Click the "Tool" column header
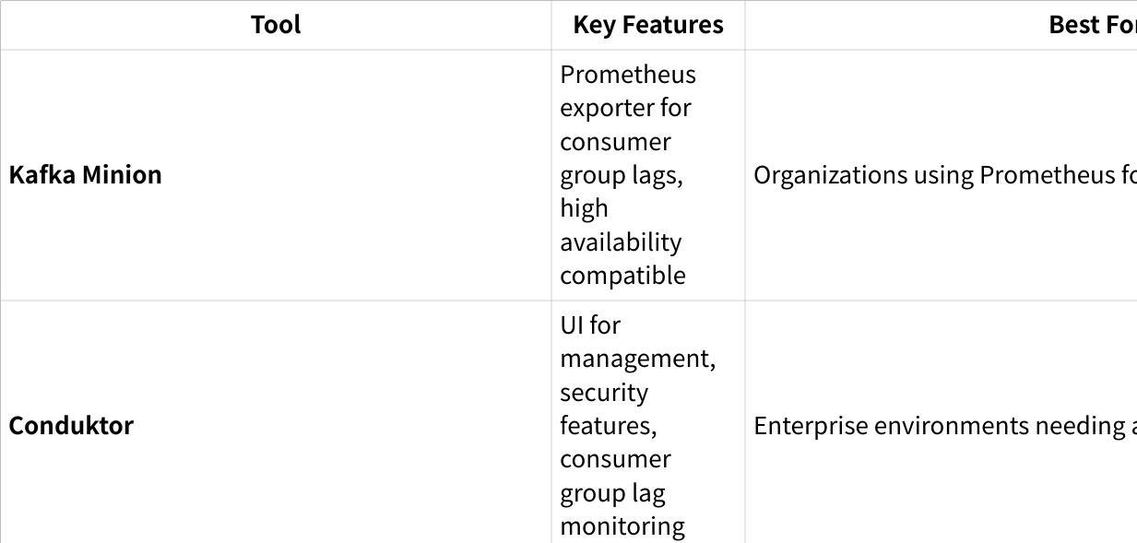This screenshot has height=543, width=1137. pos(276,25)
